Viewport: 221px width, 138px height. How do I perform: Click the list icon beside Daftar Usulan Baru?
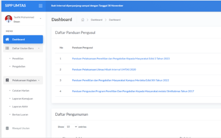click(x=7, y=48)
